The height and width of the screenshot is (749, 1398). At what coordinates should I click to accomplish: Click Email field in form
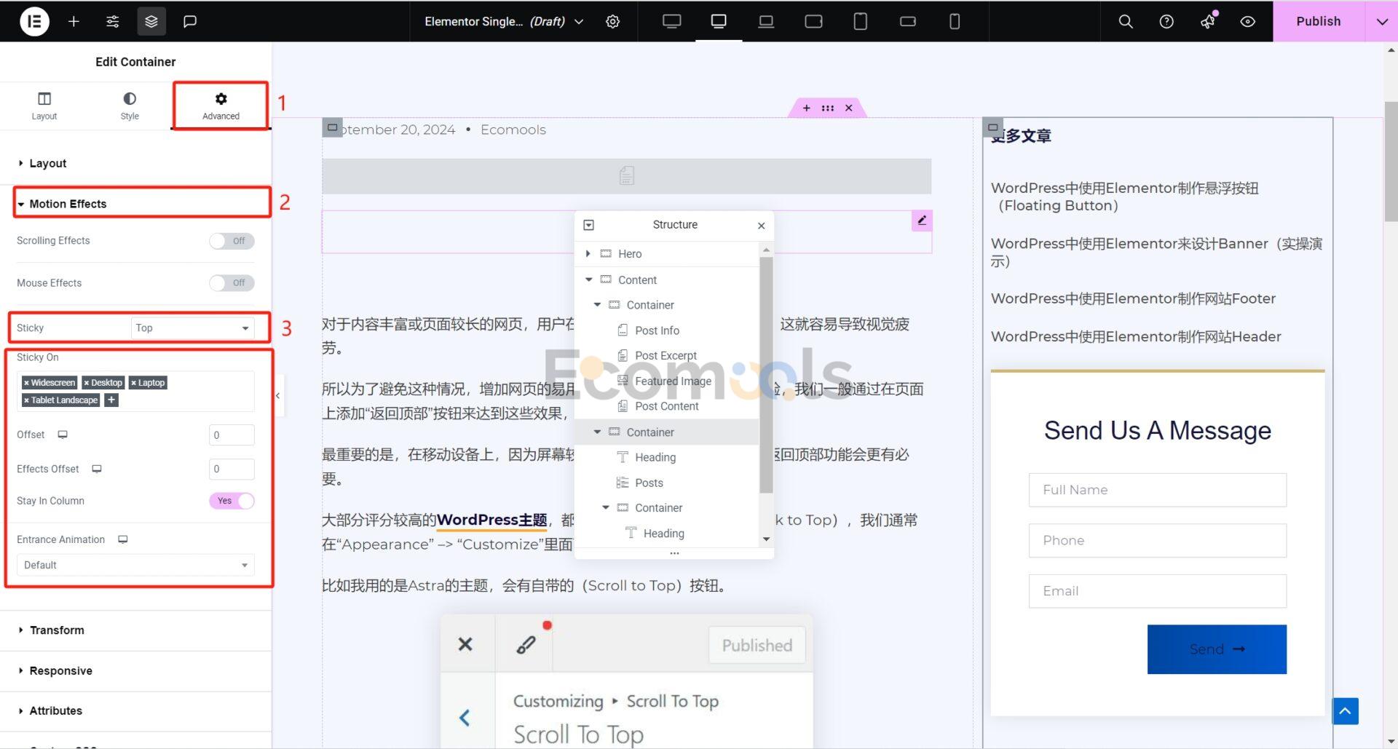pyautogui.click(x=1157, y=591)
